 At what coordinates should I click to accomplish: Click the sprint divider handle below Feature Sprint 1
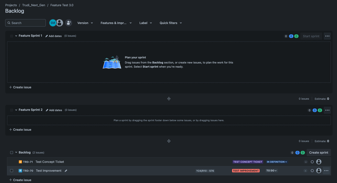[169, 99]
